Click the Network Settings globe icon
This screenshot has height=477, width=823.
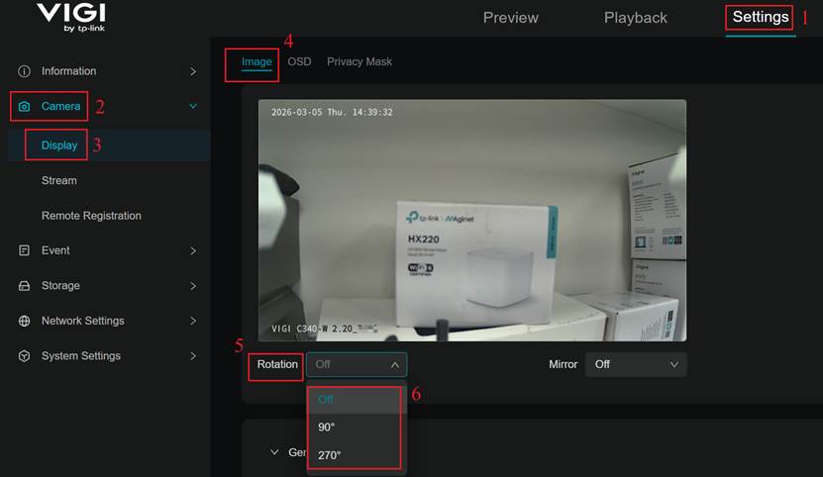pos(24,321)
